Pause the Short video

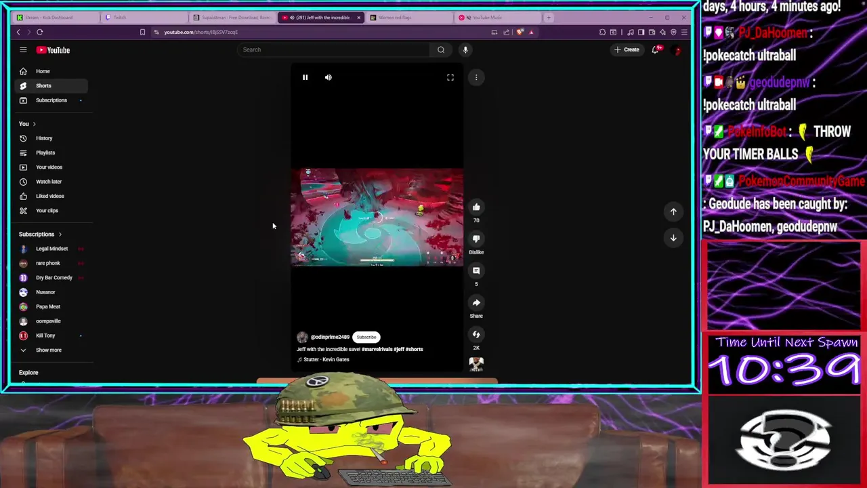[x=305, y=77]
